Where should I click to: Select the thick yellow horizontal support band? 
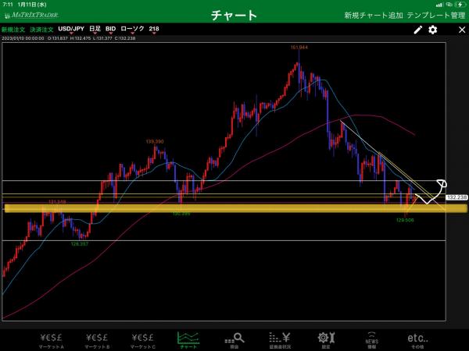coord(236,208)
